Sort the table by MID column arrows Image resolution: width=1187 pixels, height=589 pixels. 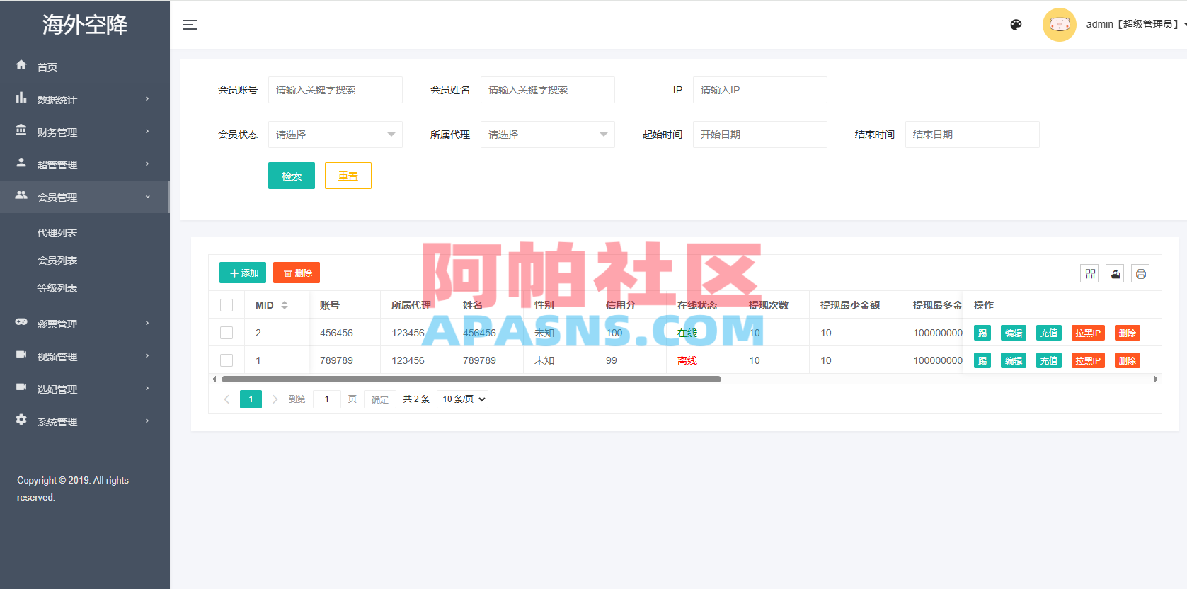(x=285, y=305)
